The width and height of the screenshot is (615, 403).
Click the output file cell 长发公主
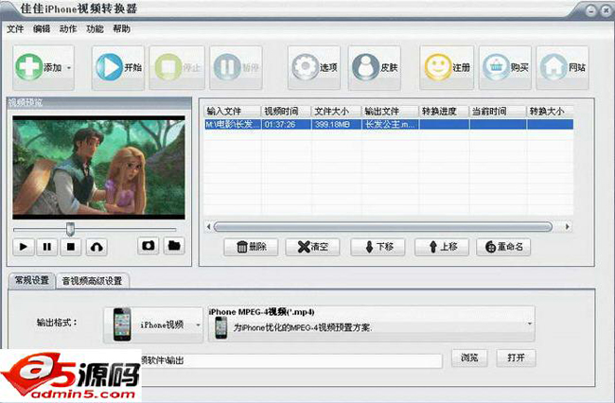pyautogui.click(x=390, y=125)
